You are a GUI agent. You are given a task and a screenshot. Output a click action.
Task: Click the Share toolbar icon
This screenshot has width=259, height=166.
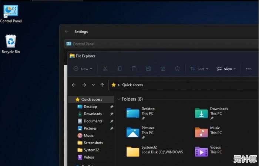tap(163, 69)
